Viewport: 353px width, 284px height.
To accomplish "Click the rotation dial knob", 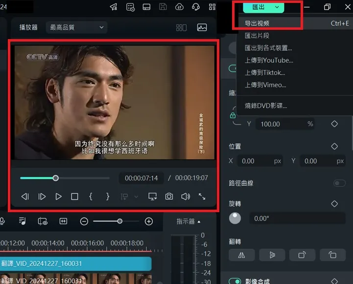I will (235, 218).
